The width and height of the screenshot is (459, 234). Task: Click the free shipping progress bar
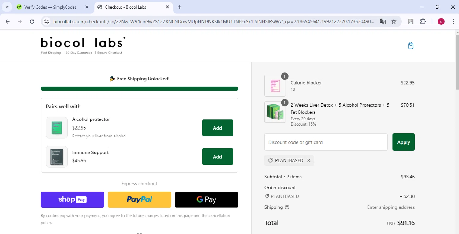tap(140, 89)
